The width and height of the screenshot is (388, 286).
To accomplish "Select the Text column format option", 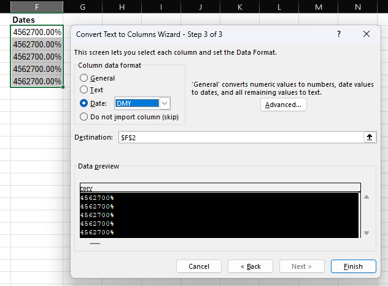I will (83, 89).
